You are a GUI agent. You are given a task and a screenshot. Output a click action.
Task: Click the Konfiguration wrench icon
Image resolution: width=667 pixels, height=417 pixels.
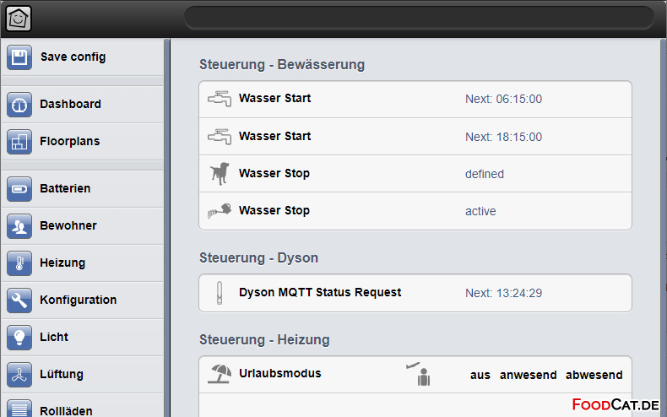(19, 301)
